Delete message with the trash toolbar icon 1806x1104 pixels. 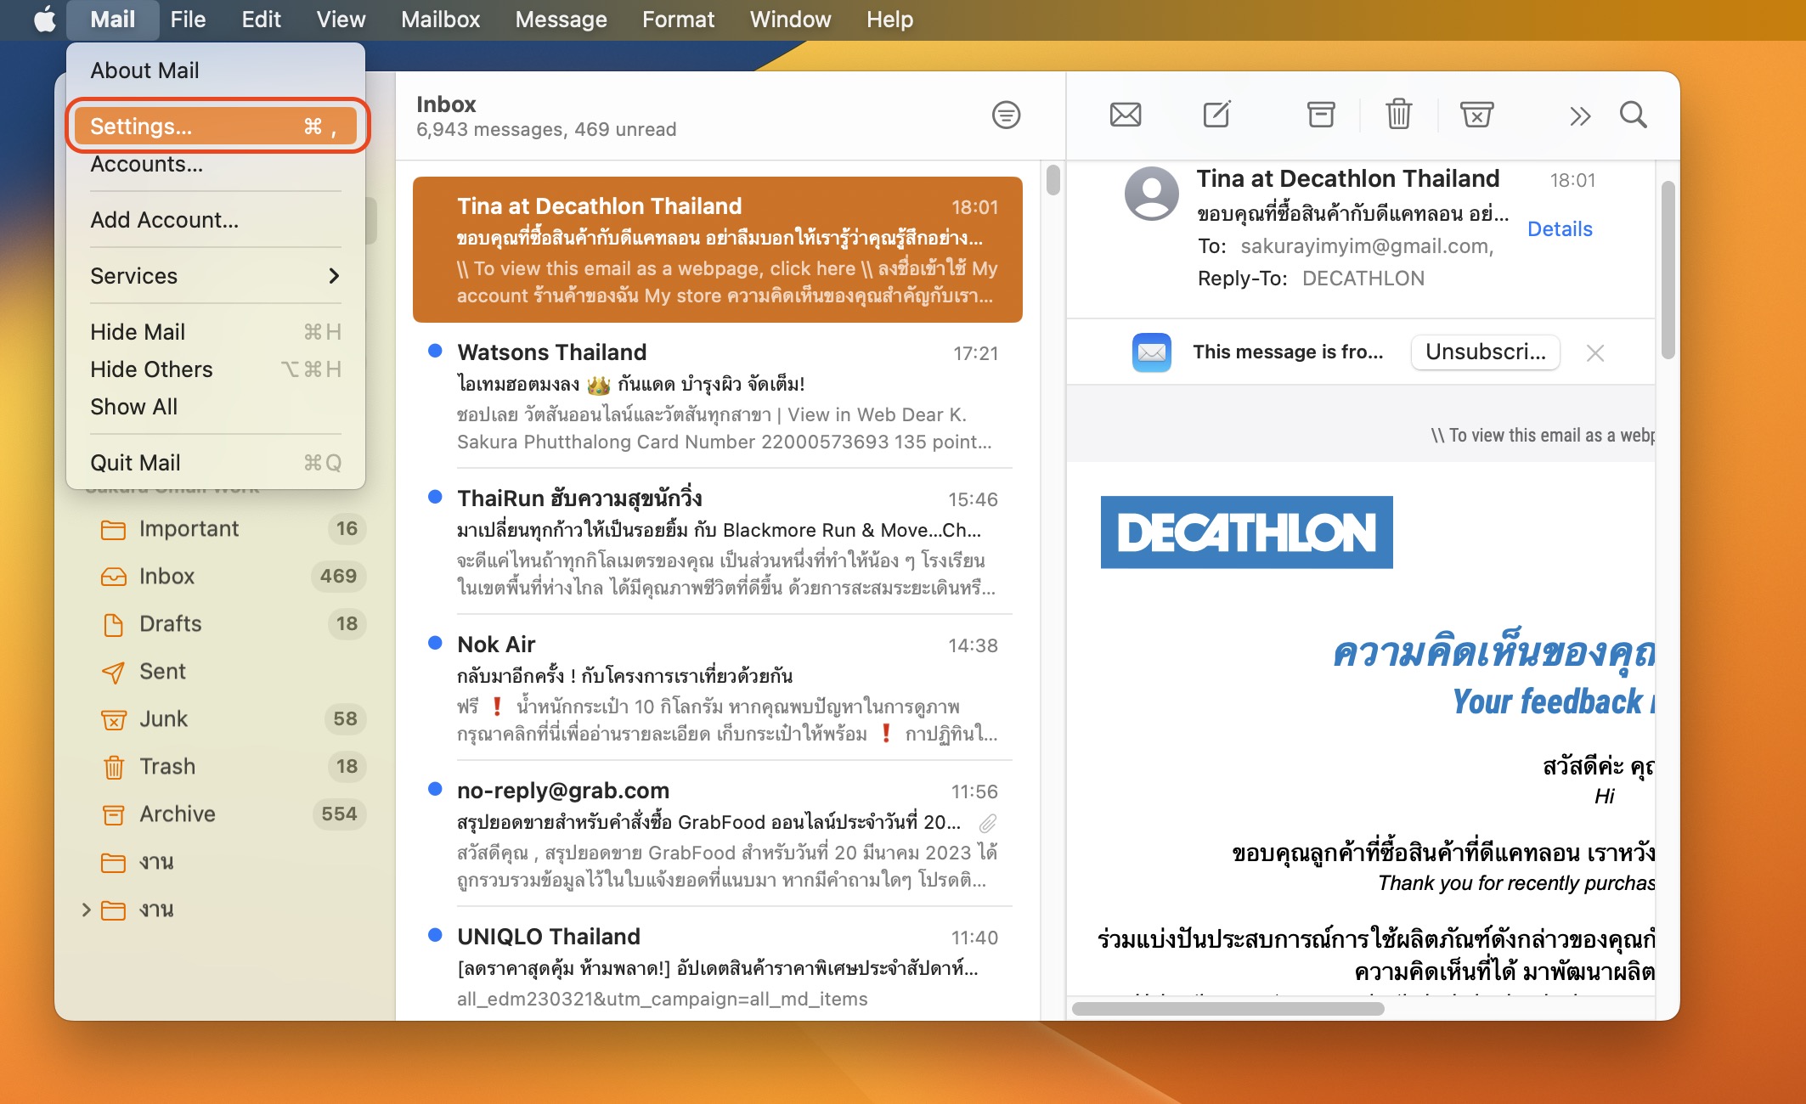click(x=1398, y=115)
